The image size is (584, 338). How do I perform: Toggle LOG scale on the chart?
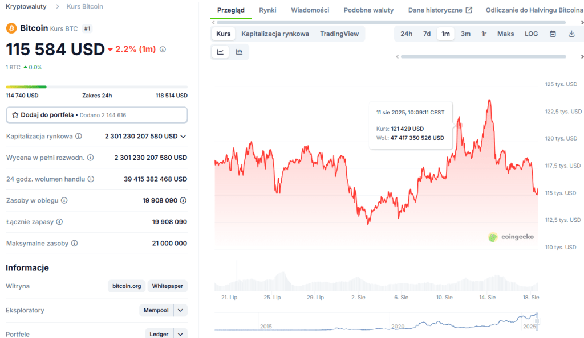pos(531,34)
